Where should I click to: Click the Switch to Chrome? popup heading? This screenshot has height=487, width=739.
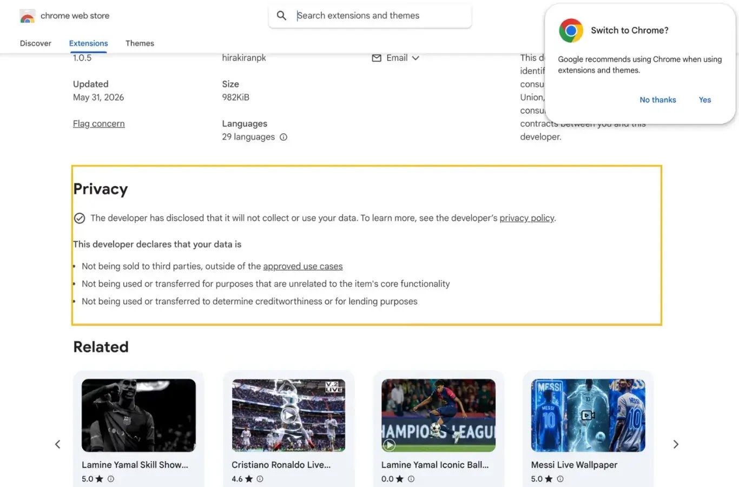630,30
